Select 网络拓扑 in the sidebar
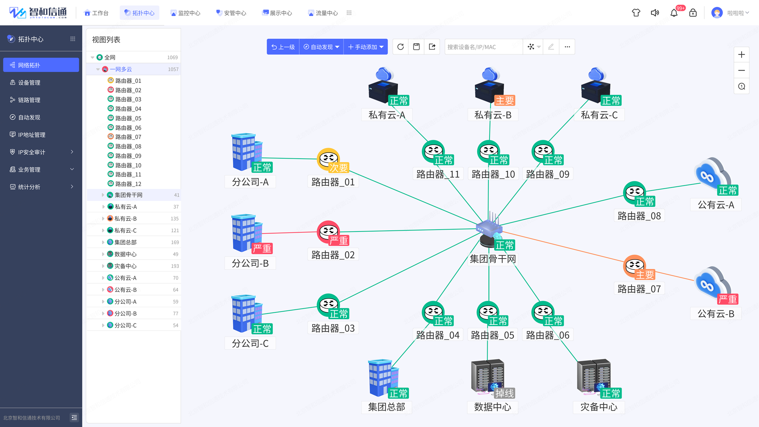 click(41, 65)
